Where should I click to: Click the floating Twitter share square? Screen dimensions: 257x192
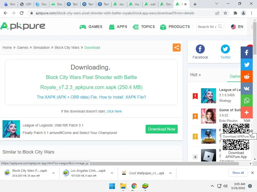click(246, 64)
